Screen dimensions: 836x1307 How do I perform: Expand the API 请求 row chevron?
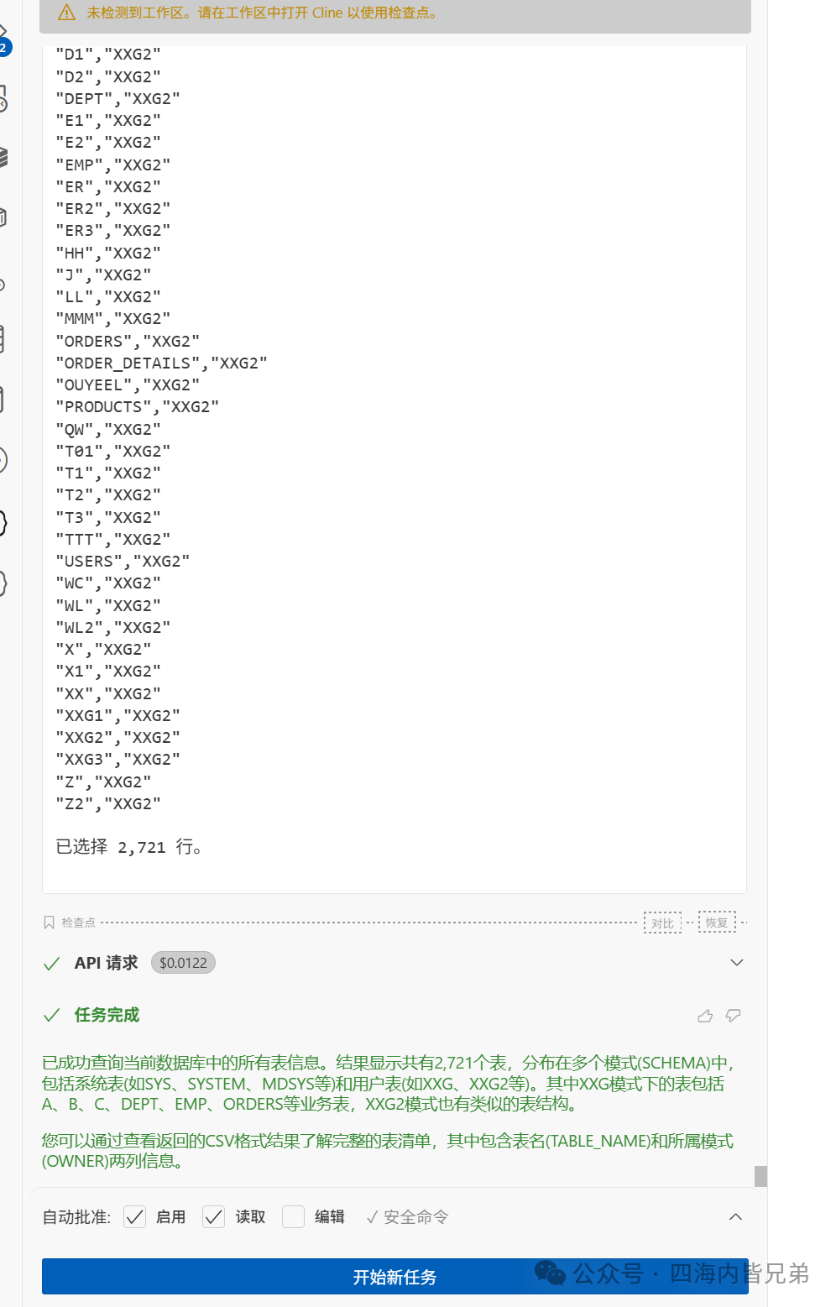pos(736,963)
